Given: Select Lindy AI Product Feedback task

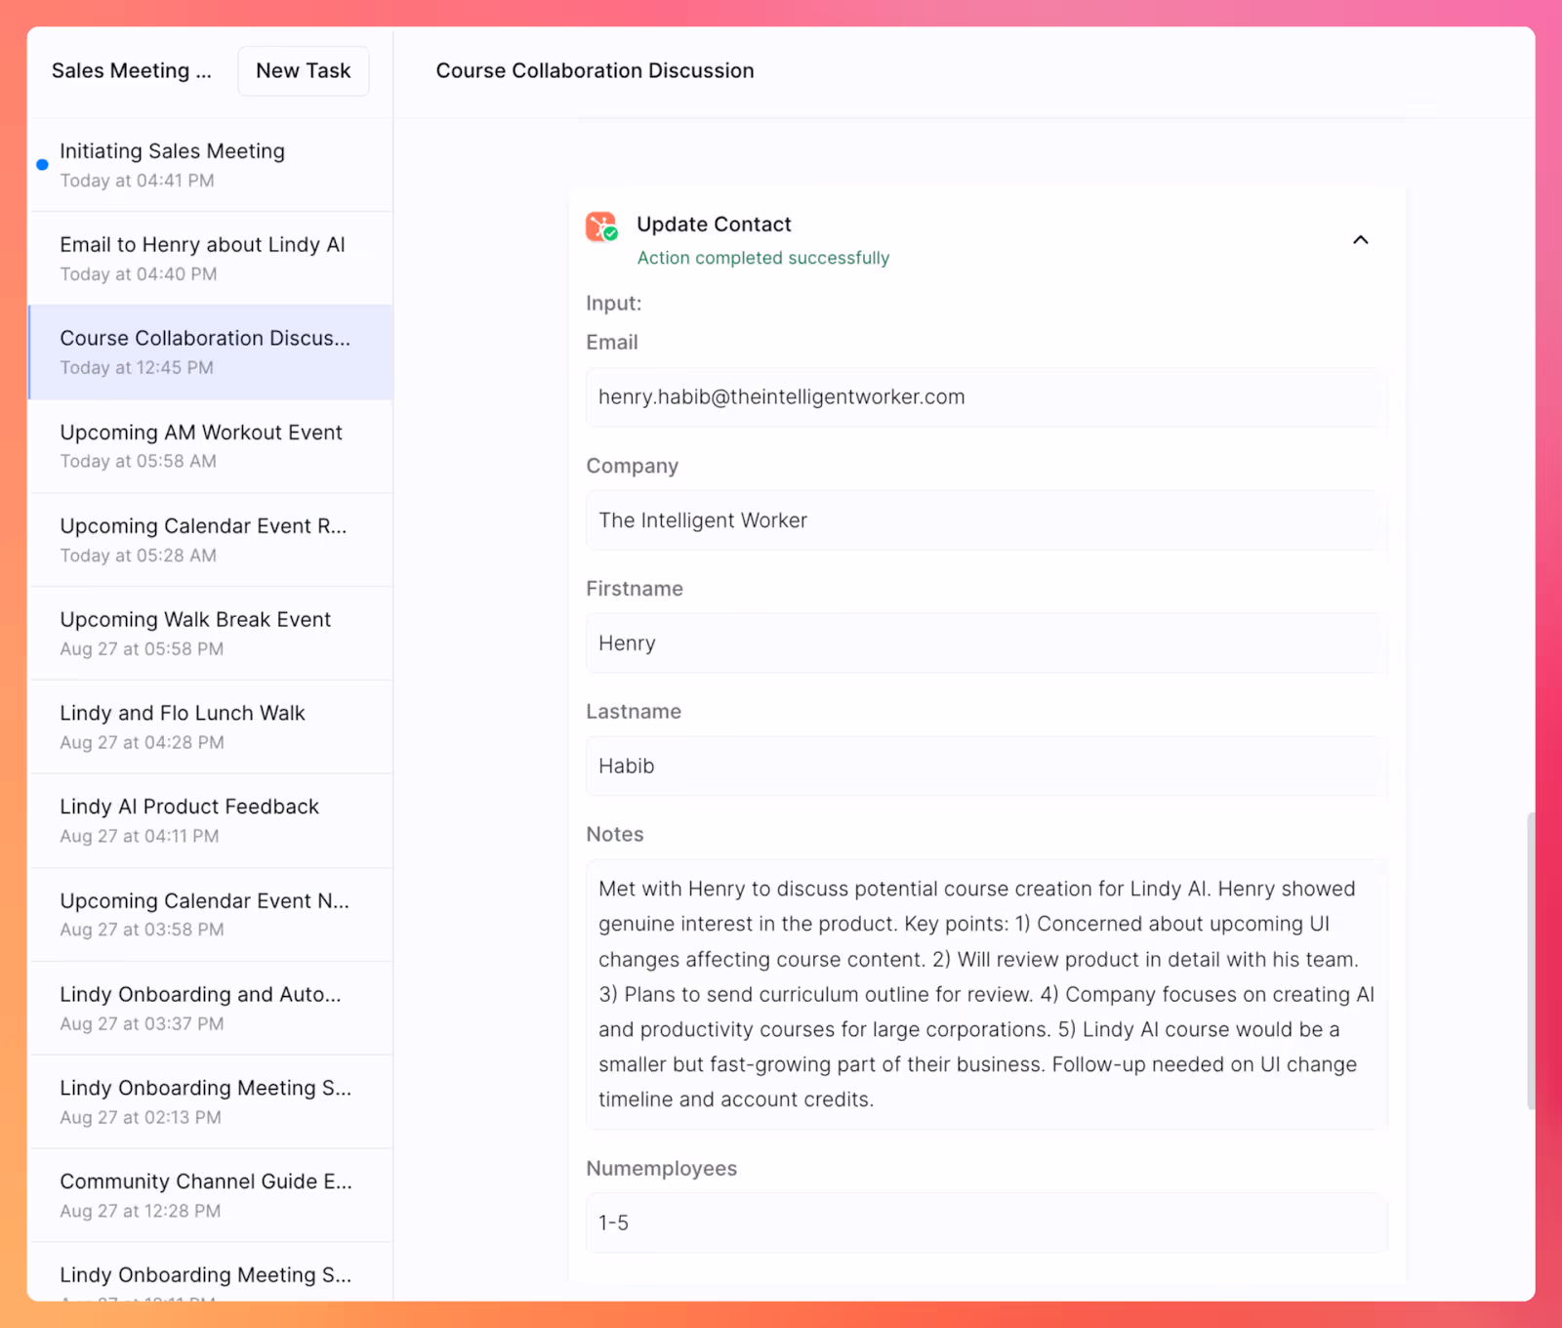Looking at the screenshot, I should pyautogui.click(x=211, y=821).
